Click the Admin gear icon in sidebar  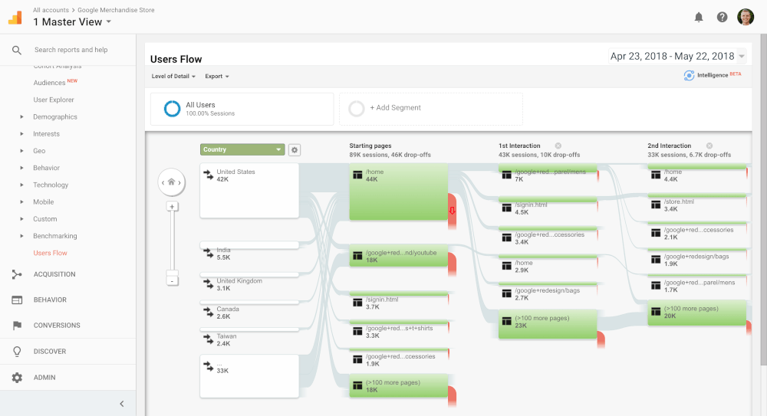click(17, 378)
